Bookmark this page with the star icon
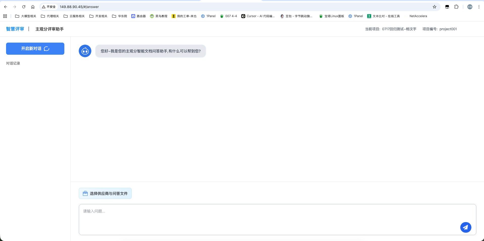The width and height of the screenshot is (484, 241). point(434,7)
